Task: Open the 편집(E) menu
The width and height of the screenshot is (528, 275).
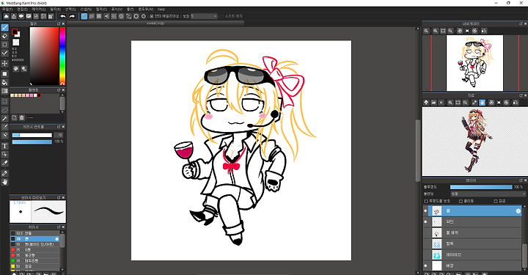Action: (x=22, y=10)
